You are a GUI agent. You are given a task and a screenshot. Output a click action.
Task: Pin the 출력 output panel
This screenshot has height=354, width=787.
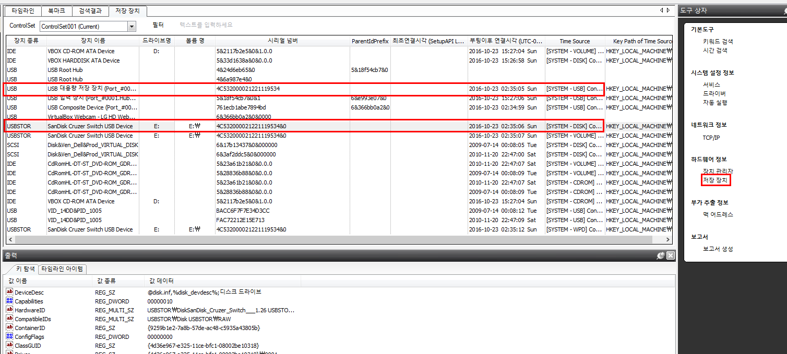pos(661,255)
